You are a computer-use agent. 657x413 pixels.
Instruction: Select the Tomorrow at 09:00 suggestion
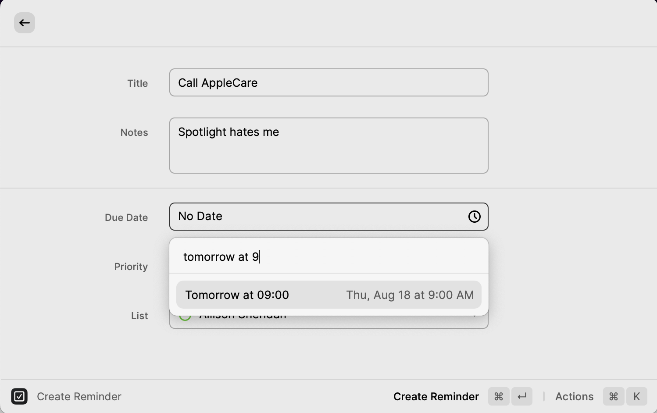(328, 295)
